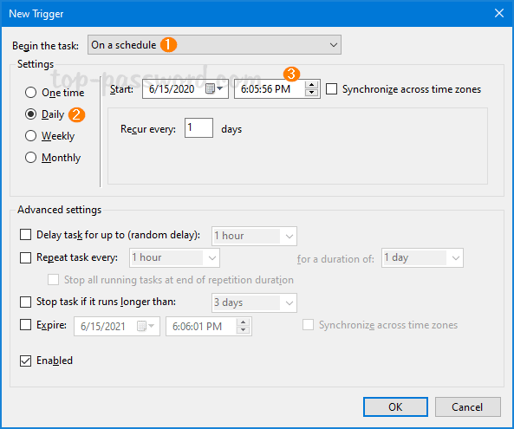Confirm the trigger with OK button
This screenshot has width=514, height=429.
coord(395,406)
